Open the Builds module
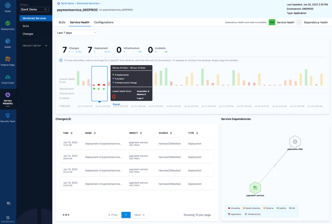The height and width of the screenshot is (224, 332). pyautogui.click(x=8, y=43)
